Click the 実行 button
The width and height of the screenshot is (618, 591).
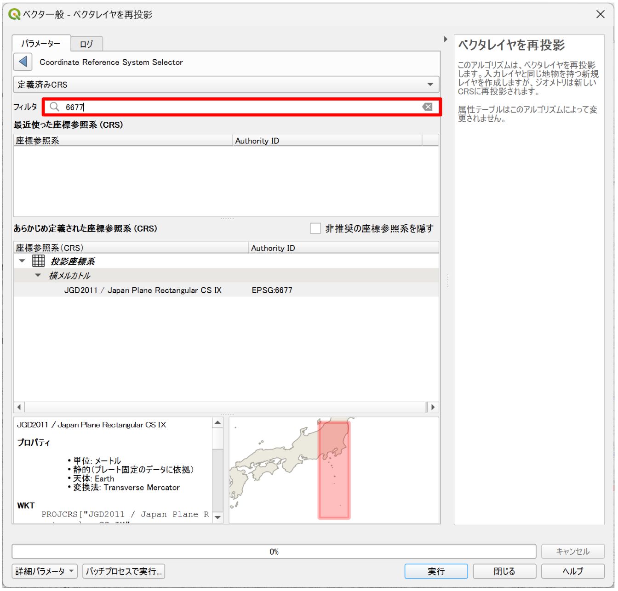coord(436,571)
